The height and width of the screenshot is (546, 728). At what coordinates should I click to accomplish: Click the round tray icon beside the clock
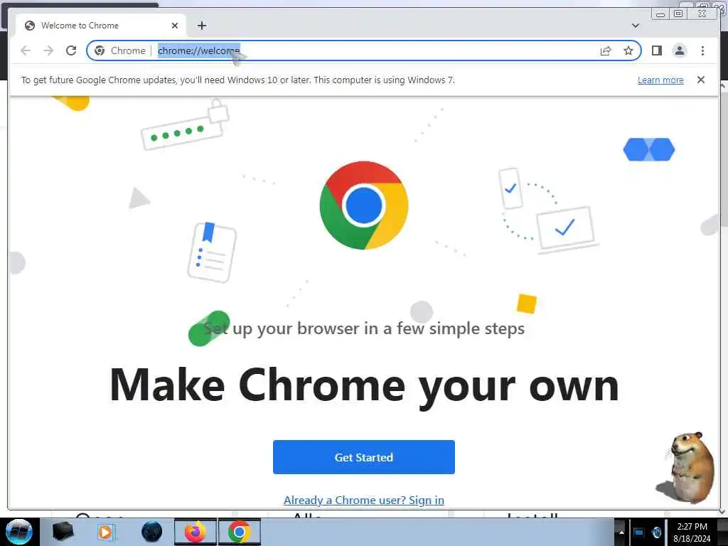656,532
